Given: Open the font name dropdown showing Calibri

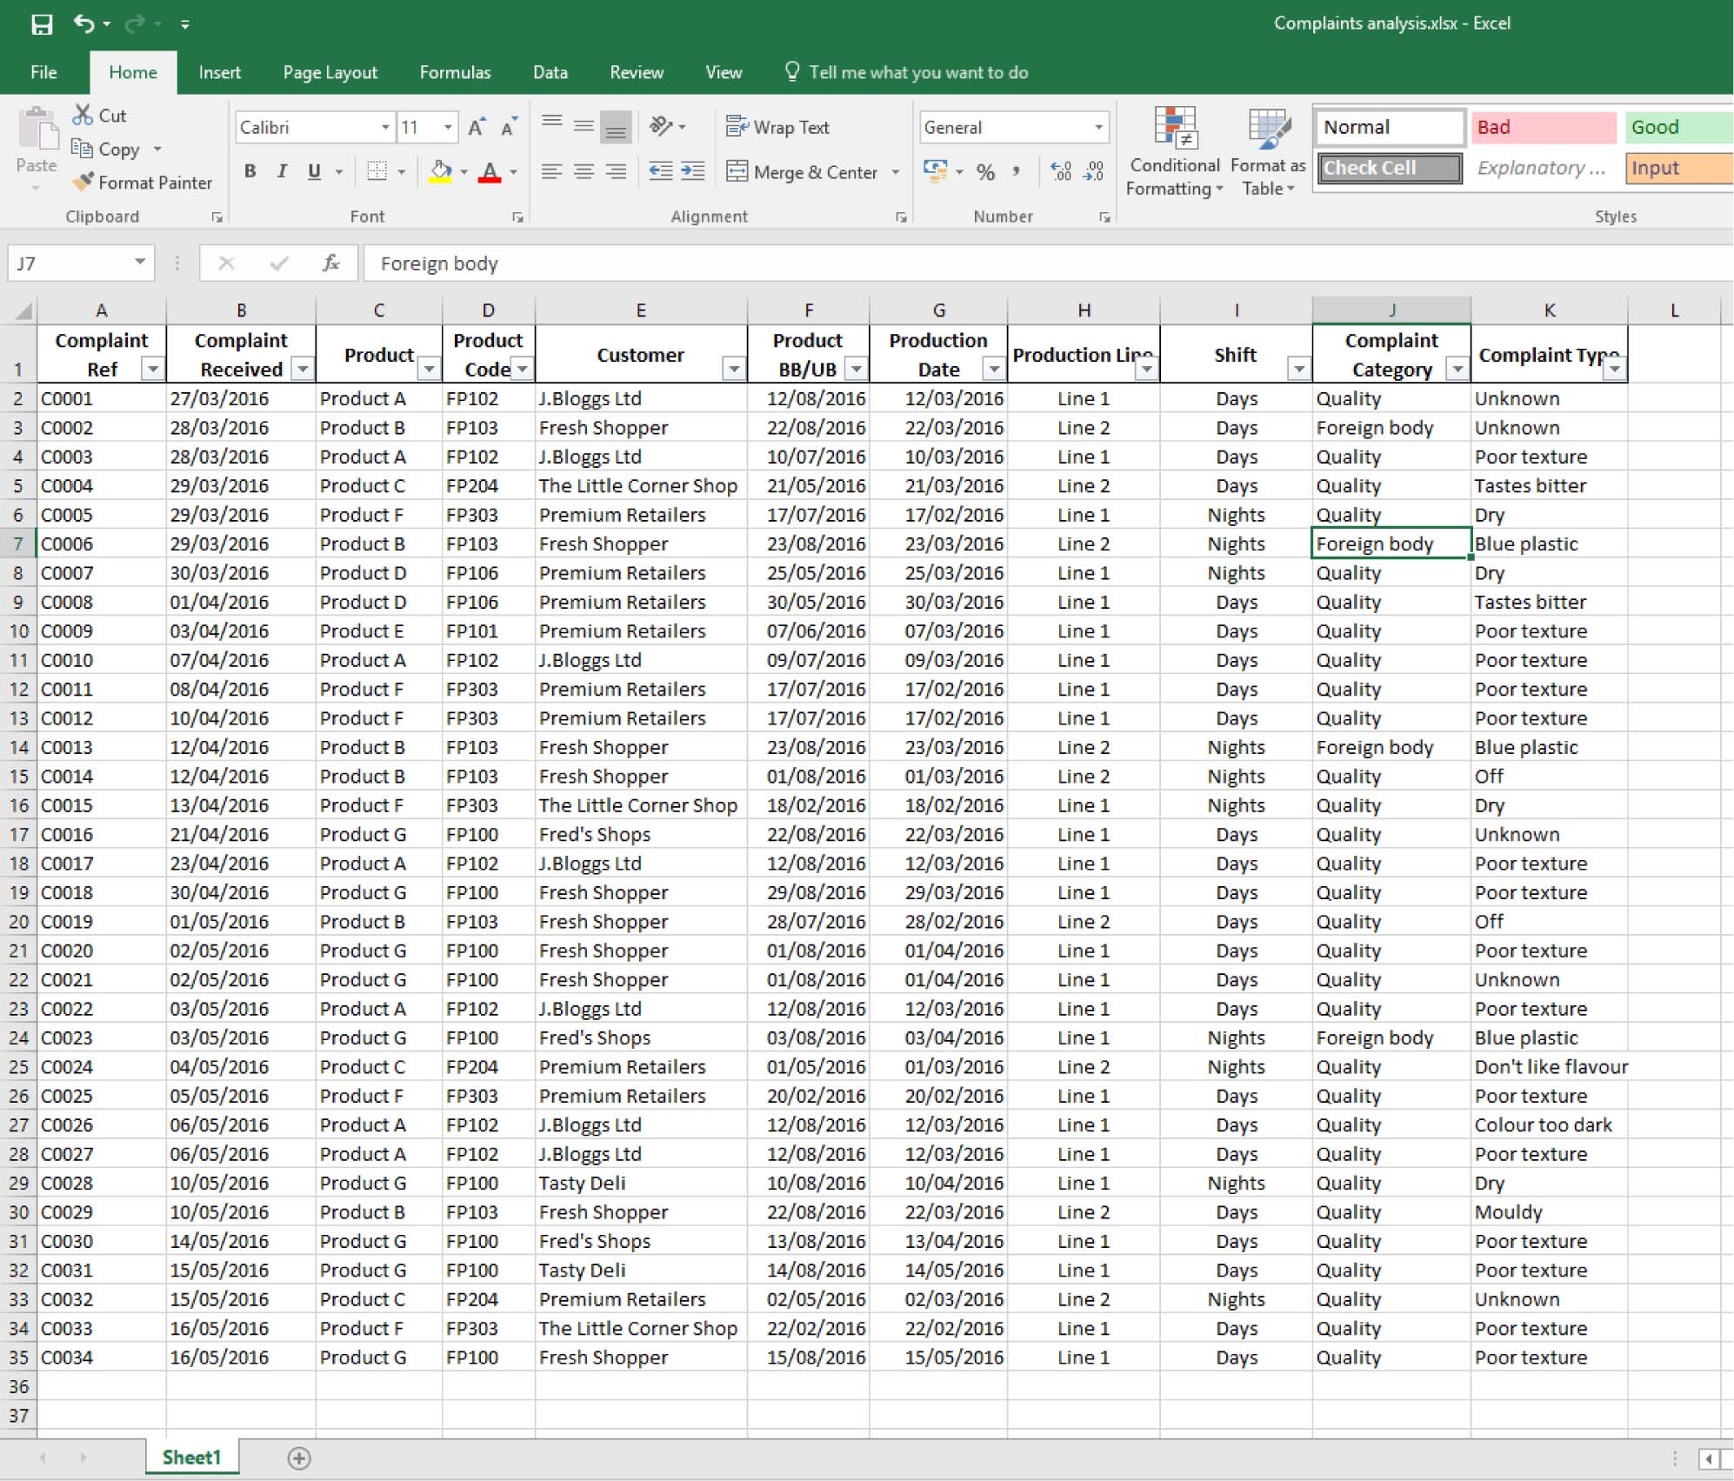Looking at the screenshot, I should 385,127.
